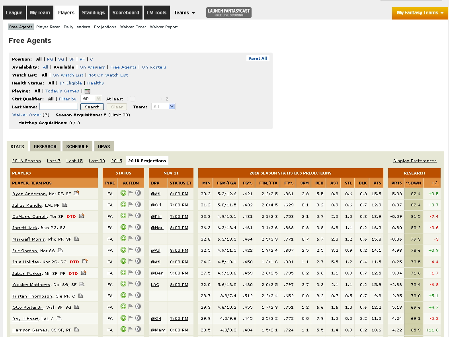
Task: Switch to the Standings tab
Action: (x=94, y=13)
